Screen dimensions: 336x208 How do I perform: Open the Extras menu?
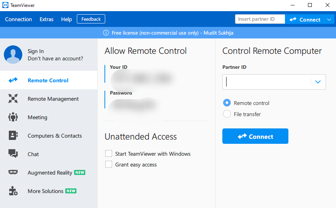click(46, 19)
